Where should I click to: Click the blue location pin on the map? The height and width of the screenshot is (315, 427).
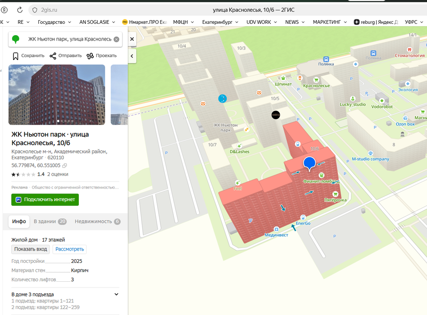coord(309,163)
